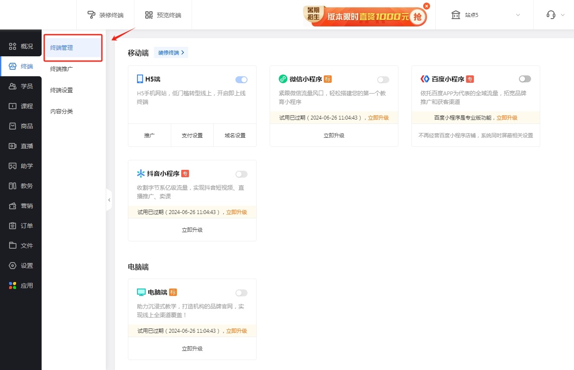Select the 内容分类 submenu item
The width and height of the screenshot is (574, 370).
click(x=62, y=111)
